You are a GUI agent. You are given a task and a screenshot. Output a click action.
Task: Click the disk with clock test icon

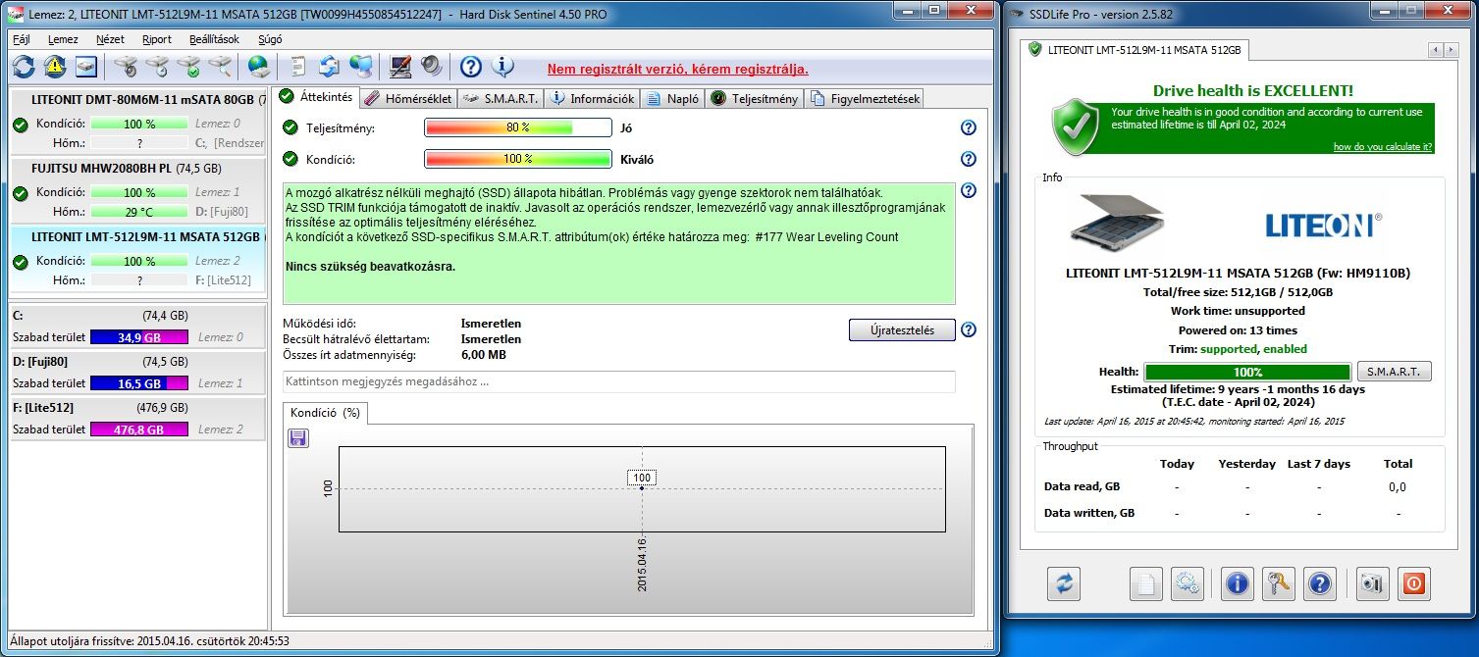pos(157,67)
